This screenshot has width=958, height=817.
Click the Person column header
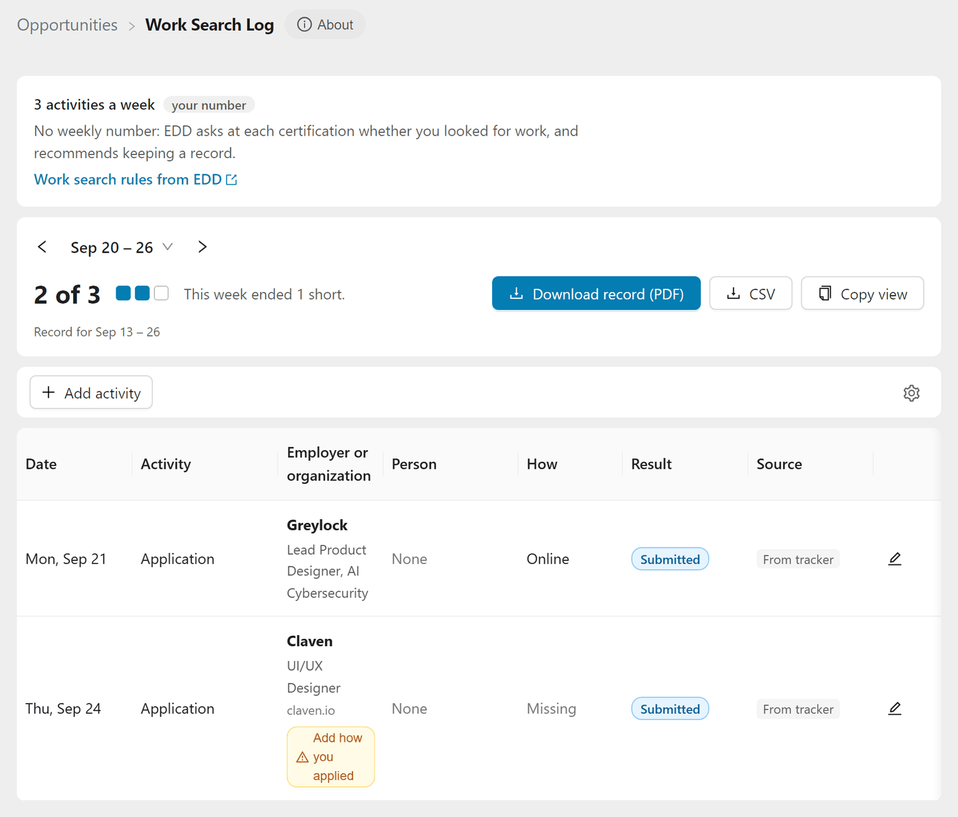click(414, 464)
